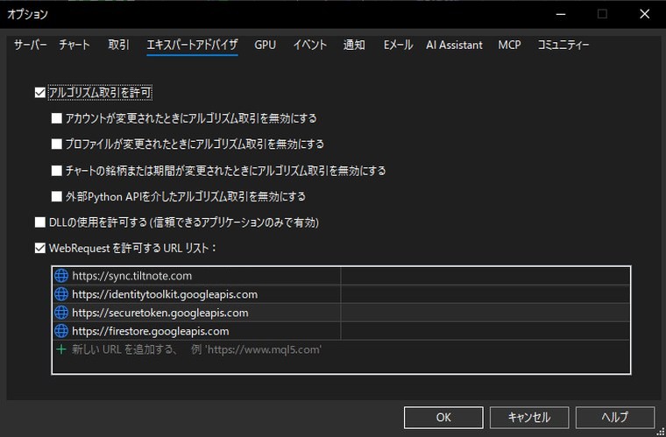
Task: Click キャンセル button
Action: 529,418
